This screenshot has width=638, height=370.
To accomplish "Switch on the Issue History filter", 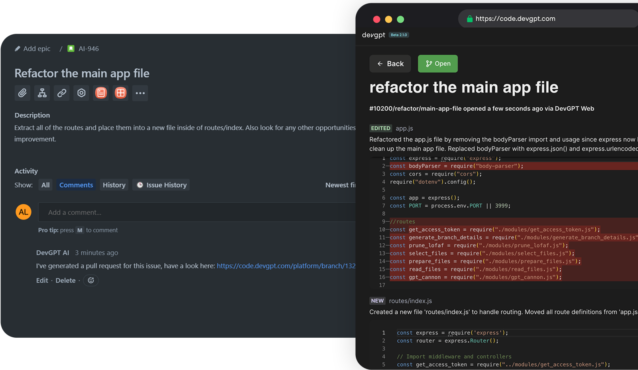I will click(161, 185).
